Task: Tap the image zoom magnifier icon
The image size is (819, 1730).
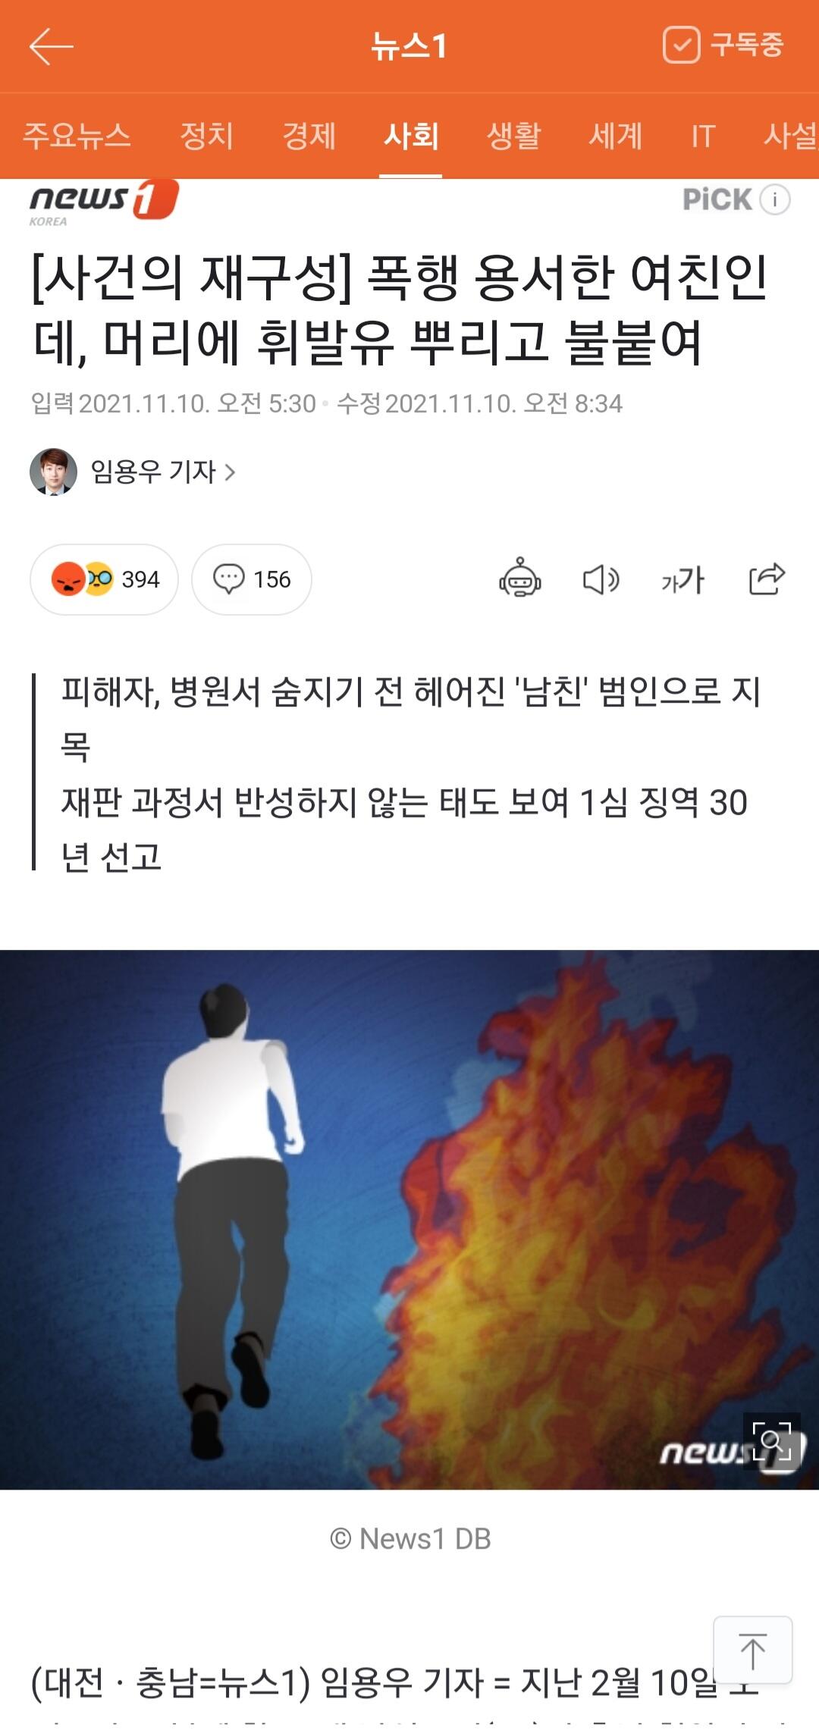Action: click(772, 1441)
